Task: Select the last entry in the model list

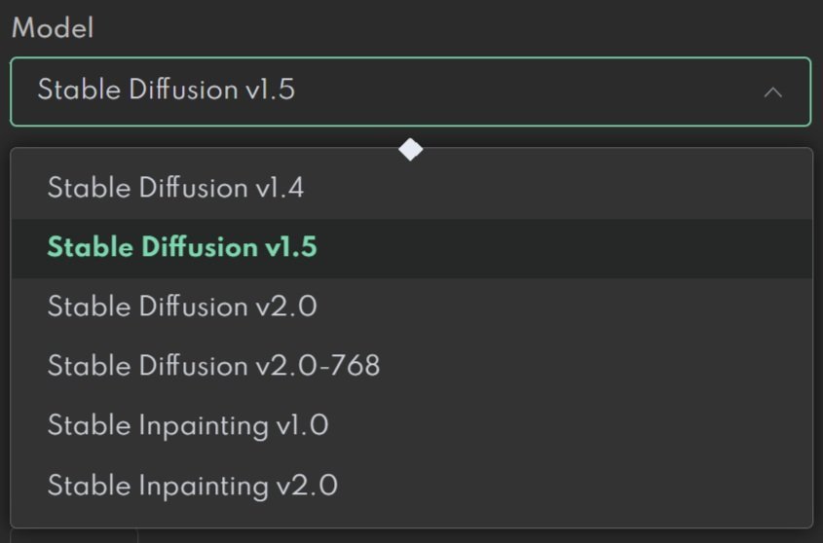Action: [x=411, y=486]
